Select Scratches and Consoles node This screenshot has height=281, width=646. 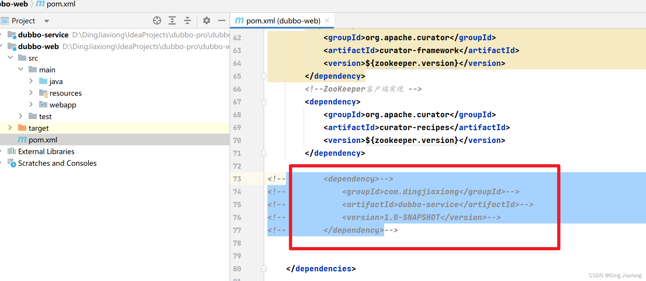coord(57,163)
